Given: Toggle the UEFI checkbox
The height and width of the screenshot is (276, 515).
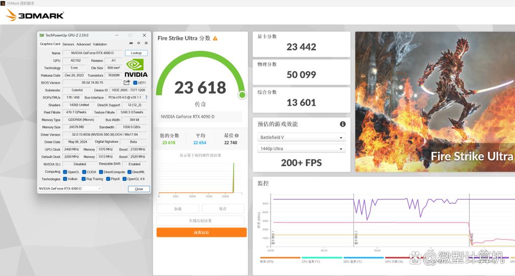Looking at the screenshot, I should 136,83.
